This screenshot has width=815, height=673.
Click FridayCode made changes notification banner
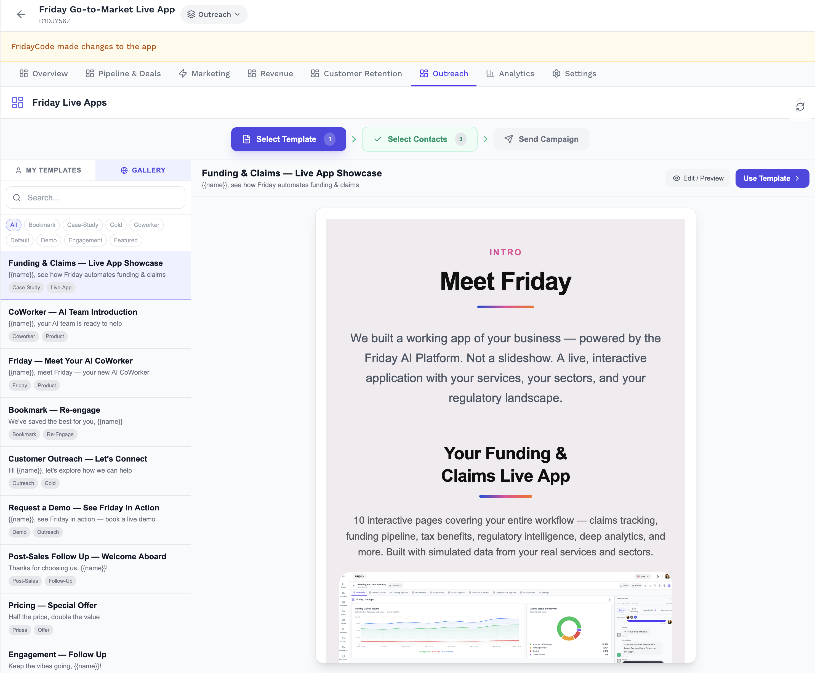click(407, 47)
